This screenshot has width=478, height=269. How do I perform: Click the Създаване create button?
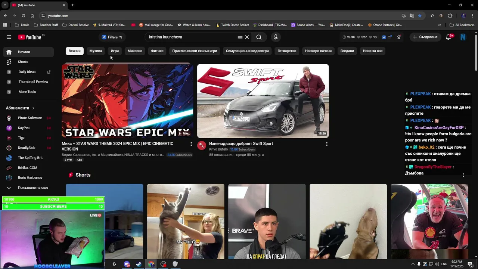425,37
